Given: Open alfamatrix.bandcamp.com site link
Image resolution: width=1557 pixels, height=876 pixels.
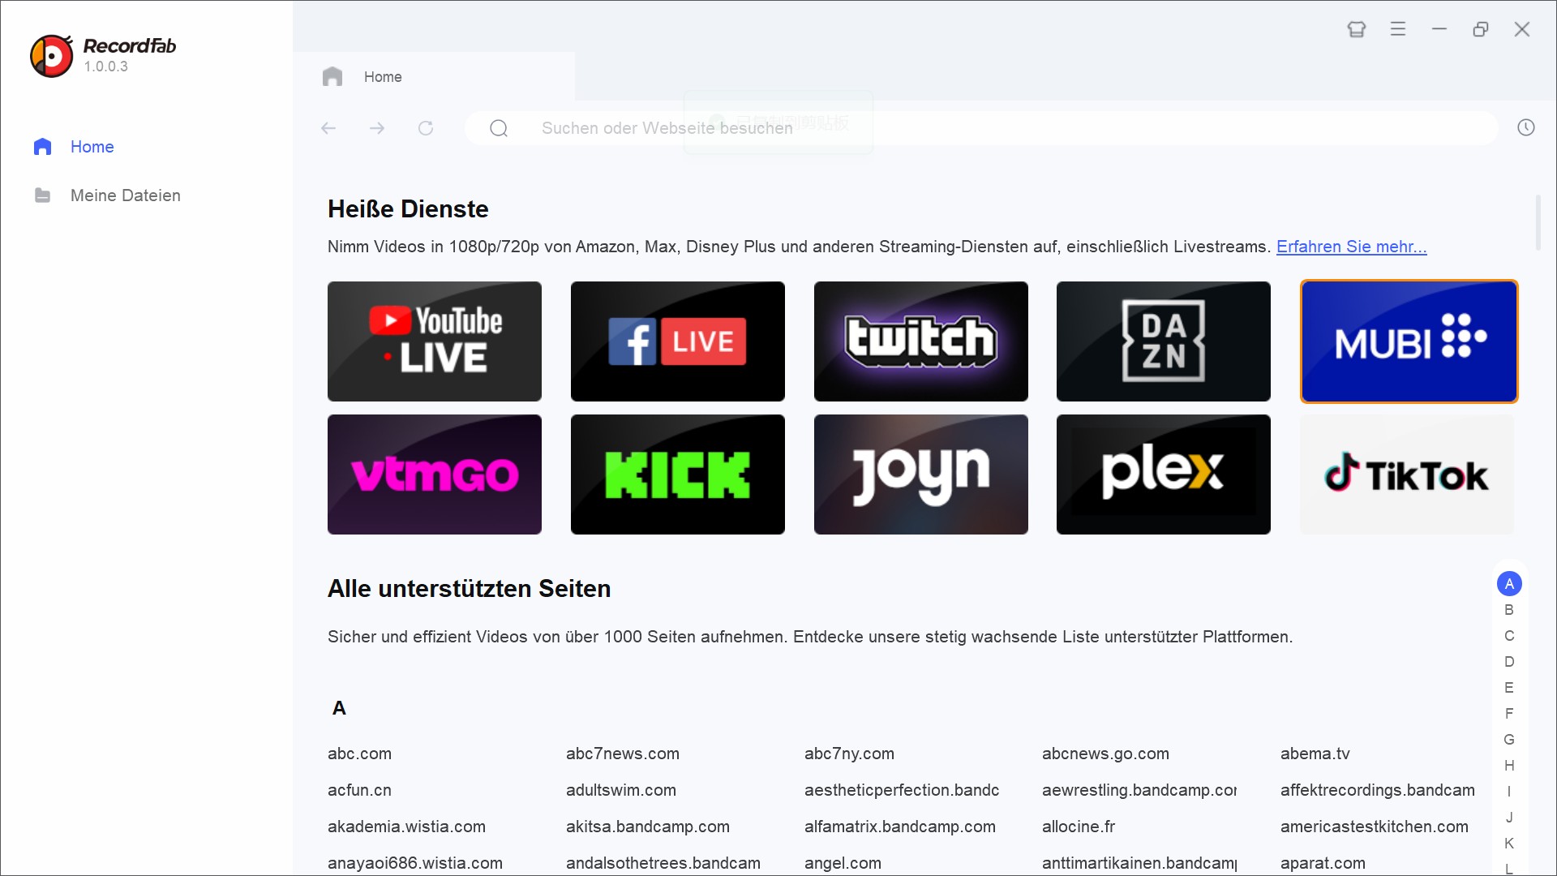Looking at the screenshot, I should pyautogui.click(x=900, y=827).
